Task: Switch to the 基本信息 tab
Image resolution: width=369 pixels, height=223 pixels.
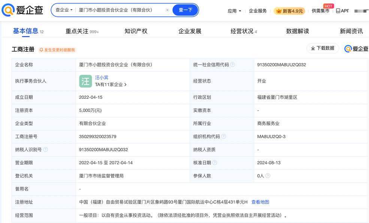Action: 28,31
